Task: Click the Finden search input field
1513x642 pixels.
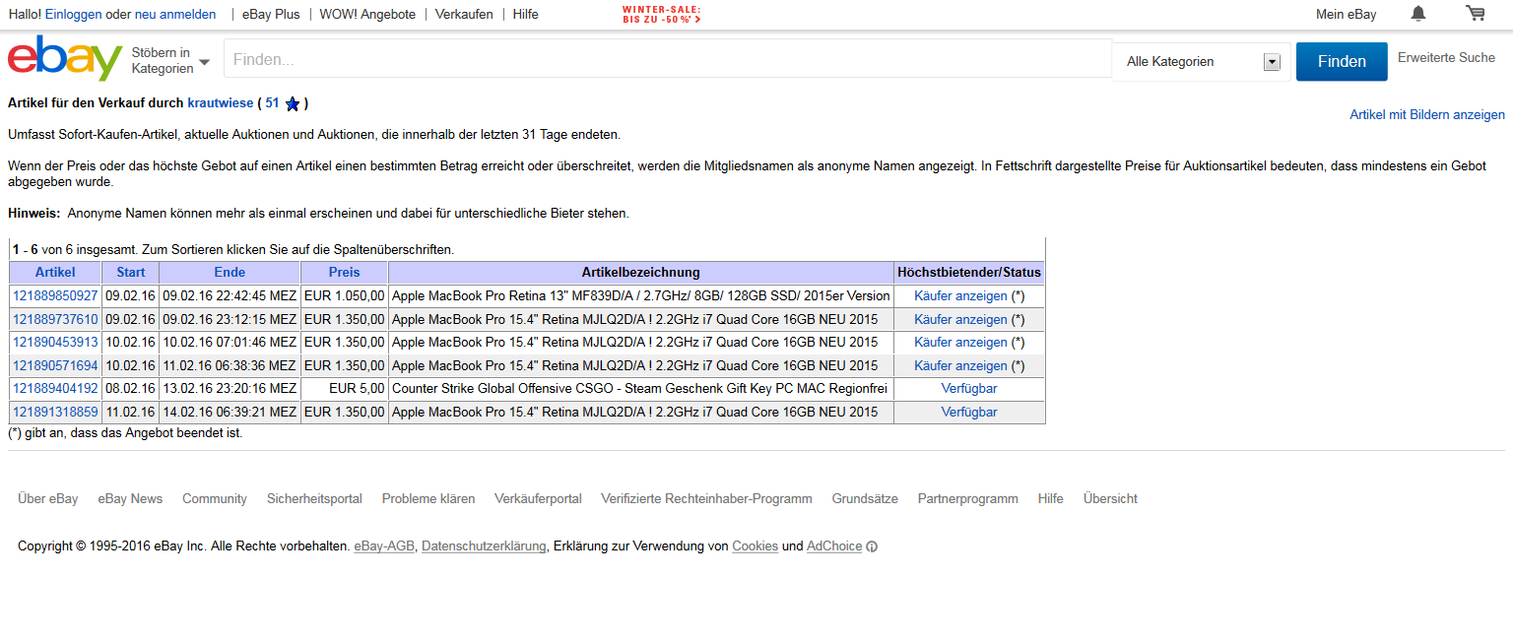Action: pyautogui.click(x=668, y=59)
